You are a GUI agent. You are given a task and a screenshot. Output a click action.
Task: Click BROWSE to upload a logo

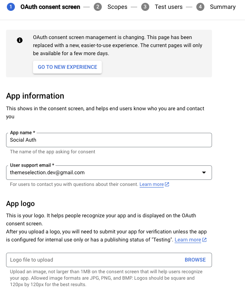(195, 260)
